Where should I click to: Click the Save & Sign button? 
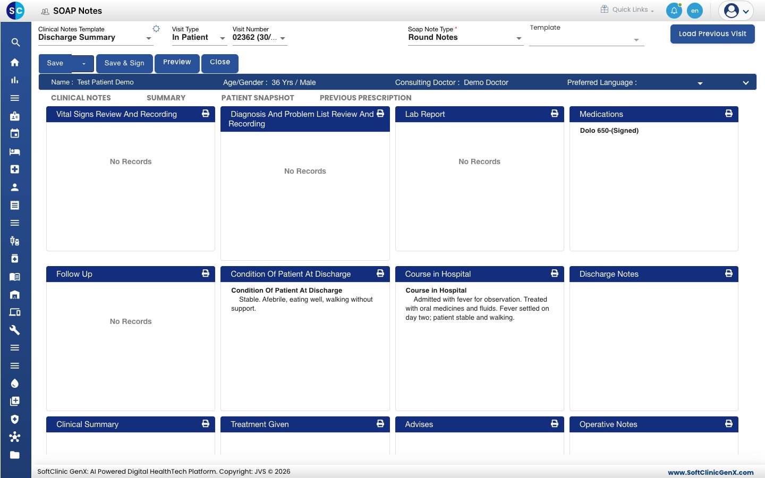point(124,63)
